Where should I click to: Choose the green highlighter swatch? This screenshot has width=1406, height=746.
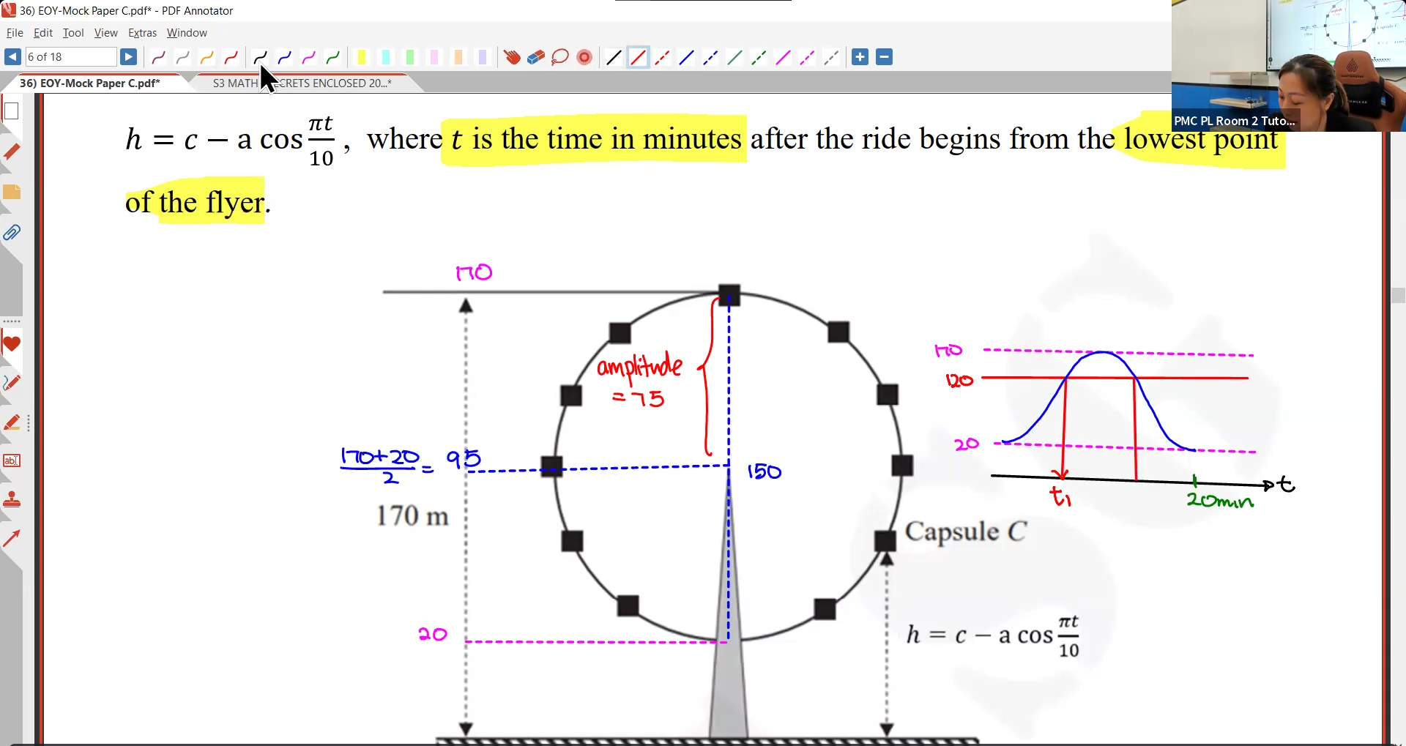tap(410, 57)
